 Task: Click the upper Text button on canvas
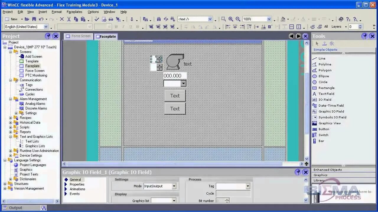[175, 96]
